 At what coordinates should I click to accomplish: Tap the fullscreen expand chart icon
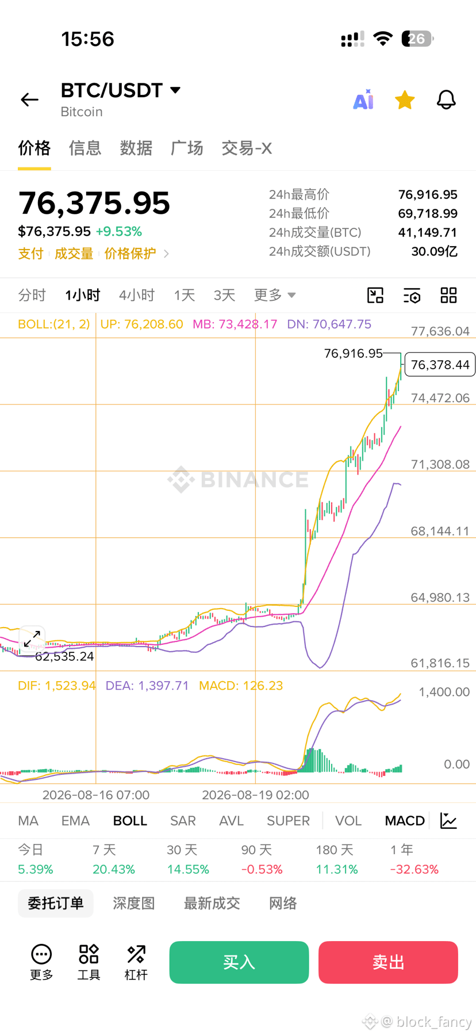point(32,639)
